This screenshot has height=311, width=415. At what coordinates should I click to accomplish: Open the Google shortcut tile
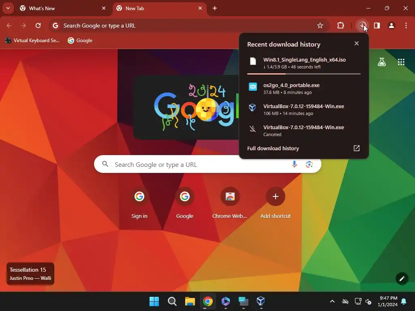click(x=184, y=203)
